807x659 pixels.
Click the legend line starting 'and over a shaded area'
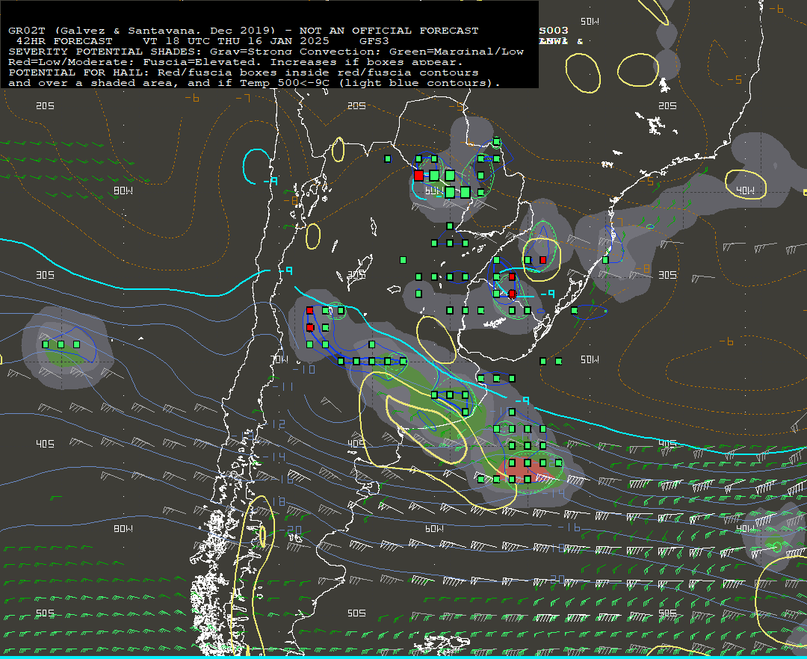click(254, 83)
